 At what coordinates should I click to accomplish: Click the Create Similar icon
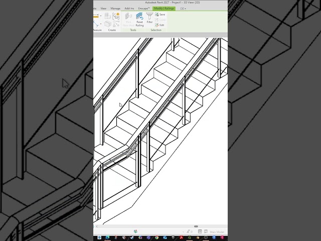point(116,24)
